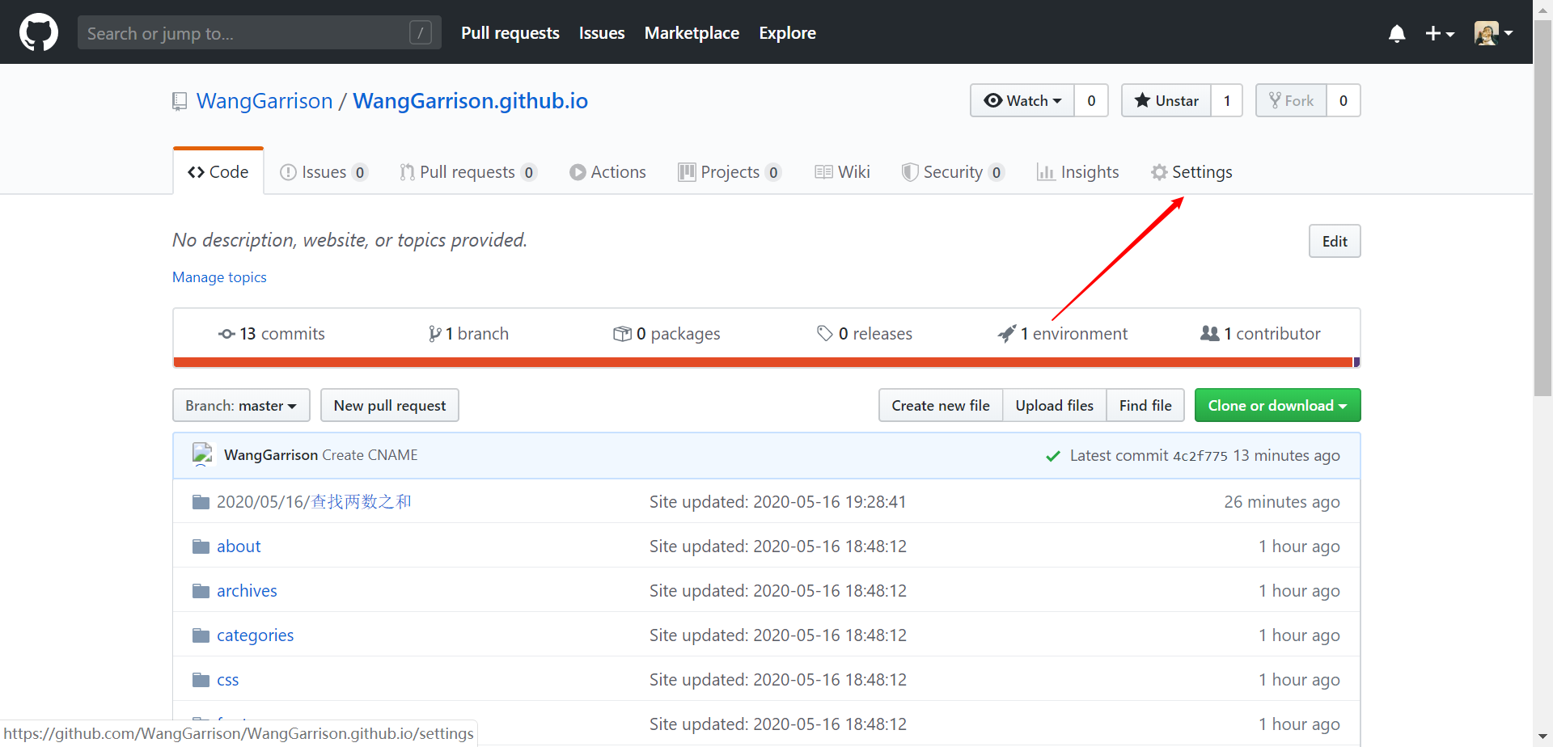View the stargazers count of 1

pyautogui.click(x=1227, y=100)
